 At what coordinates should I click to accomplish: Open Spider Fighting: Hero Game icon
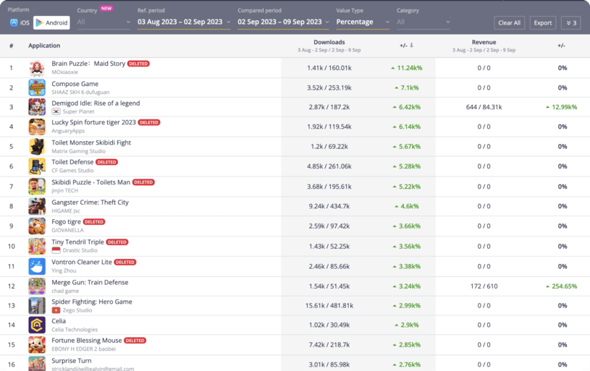click(x=37, y=306)
